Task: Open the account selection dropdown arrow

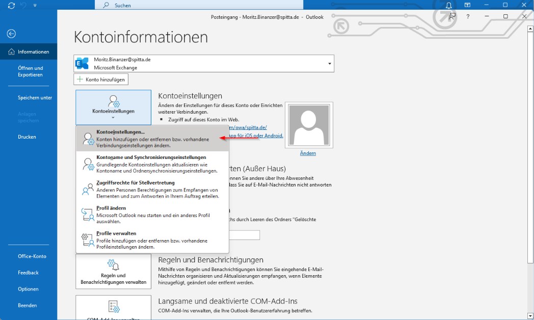Action: tap(330, 64)
